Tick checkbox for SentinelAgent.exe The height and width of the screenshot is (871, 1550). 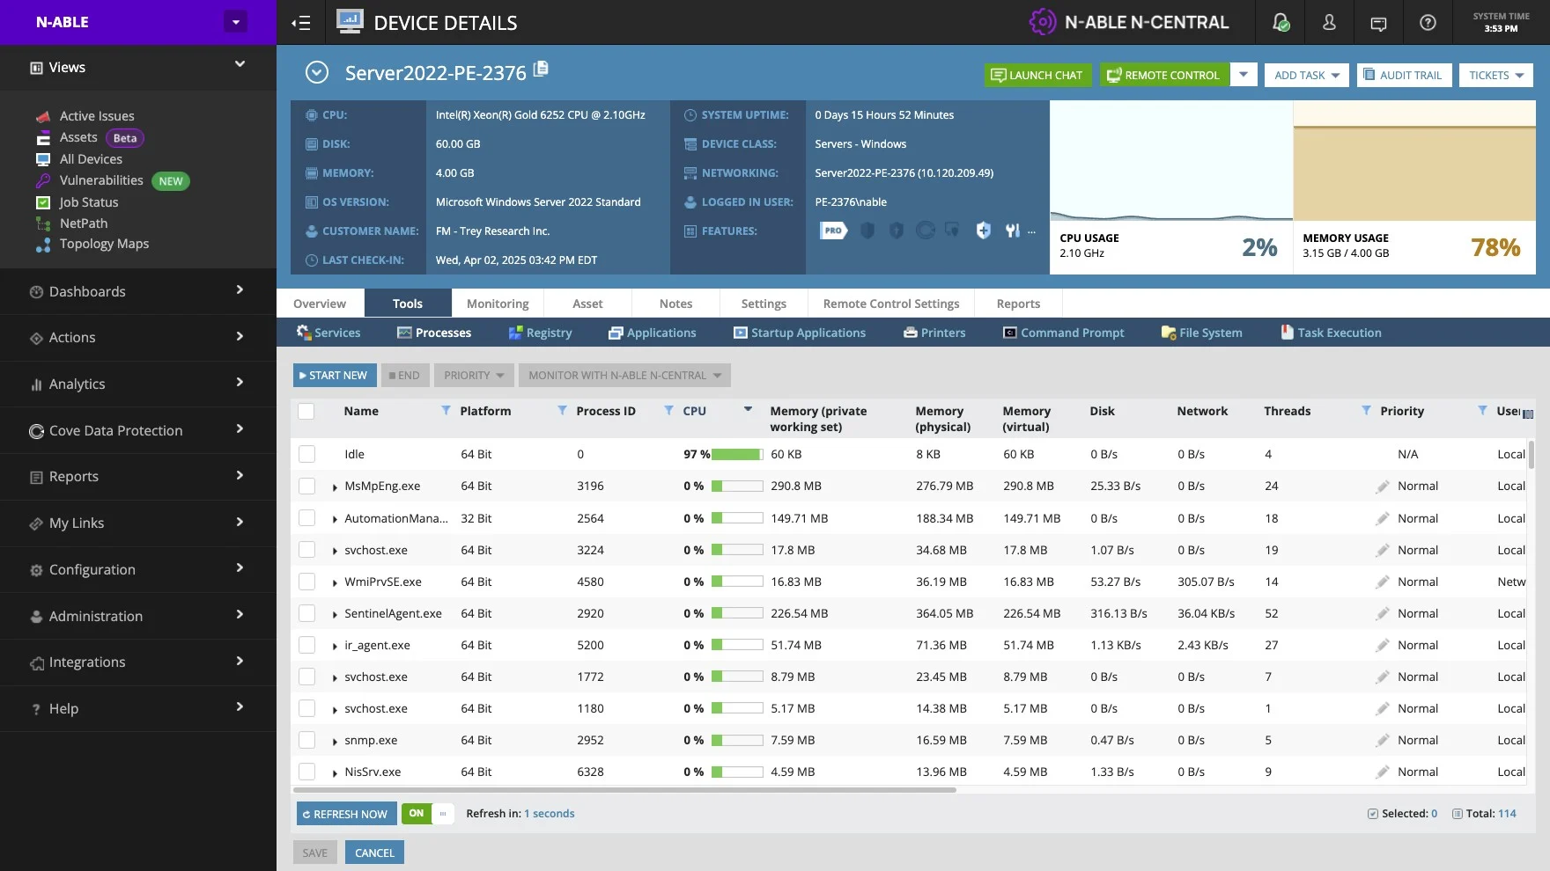coord(306,613)
